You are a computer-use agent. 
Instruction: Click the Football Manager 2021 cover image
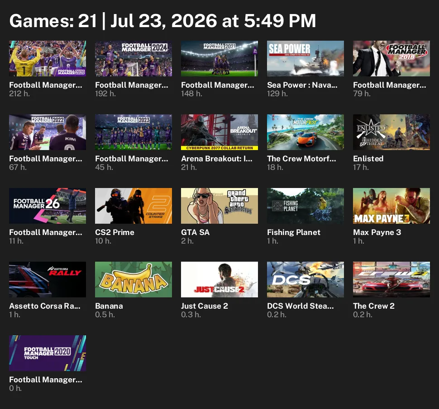(219, 58)
